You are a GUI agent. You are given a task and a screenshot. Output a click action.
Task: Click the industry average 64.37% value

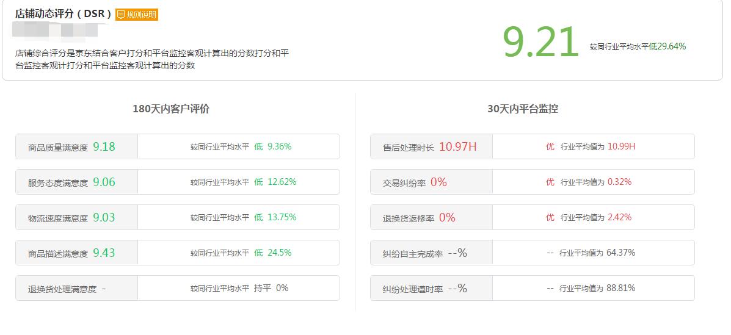(620, 253)
